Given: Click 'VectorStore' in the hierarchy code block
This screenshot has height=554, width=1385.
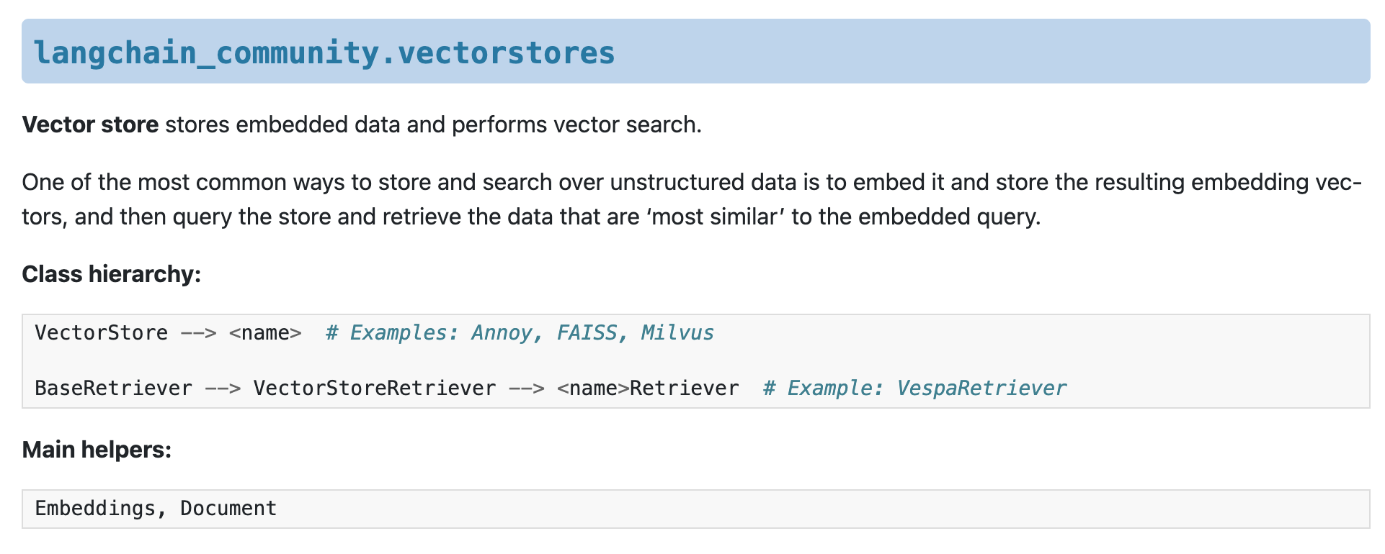Looking at the screenshot, I should [x=101, y=333].
